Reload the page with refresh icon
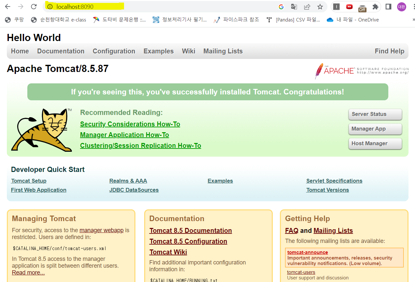 [34, 7]
